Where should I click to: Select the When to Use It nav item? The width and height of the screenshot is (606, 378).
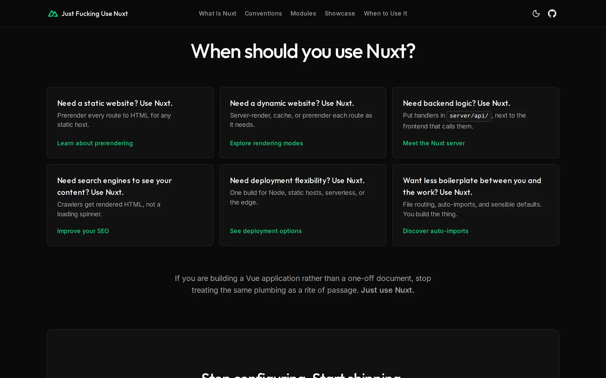point(385,14)
